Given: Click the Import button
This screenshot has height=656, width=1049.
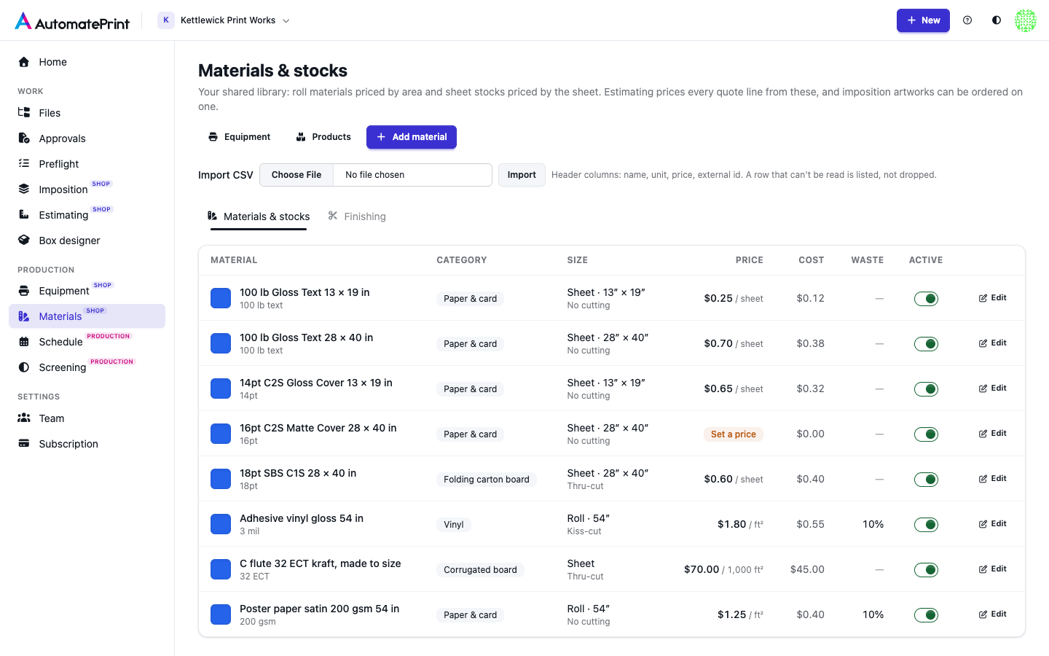Looking at the screenshot, I should 522,175.
